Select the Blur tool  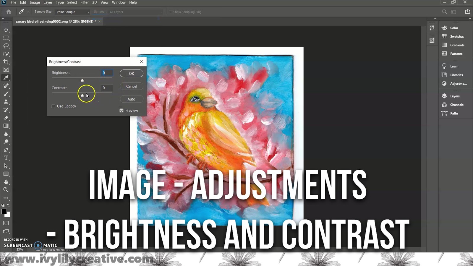[x=6, y=134]
